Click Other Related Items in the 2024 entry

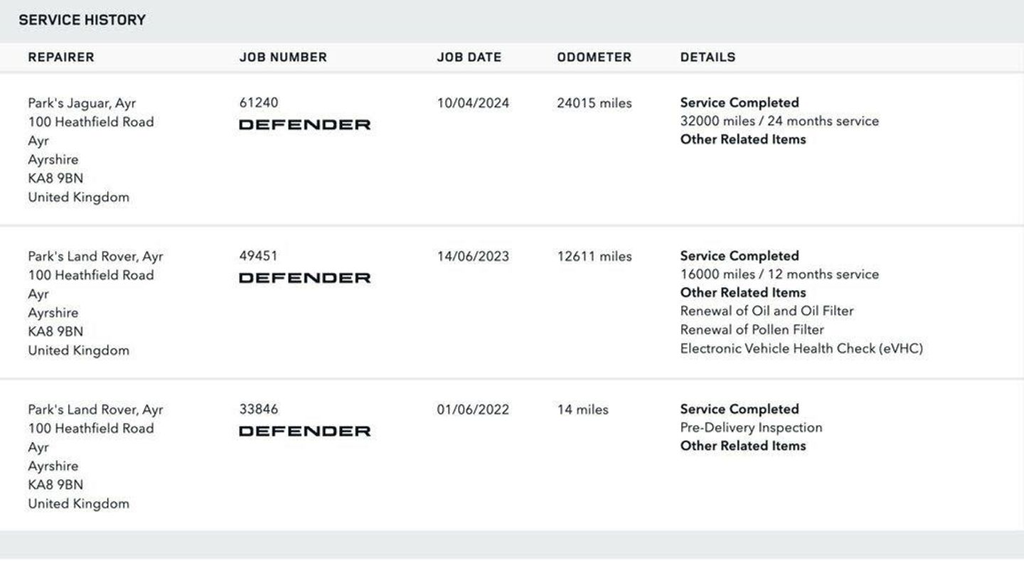click(743, 139)
